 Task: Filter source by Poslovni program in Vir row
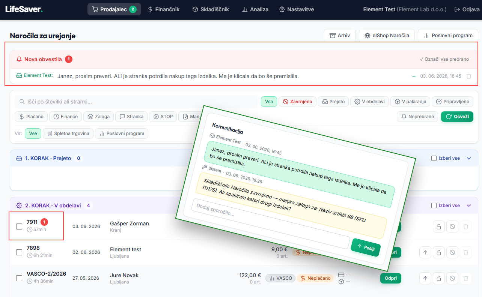click(122, 133)
